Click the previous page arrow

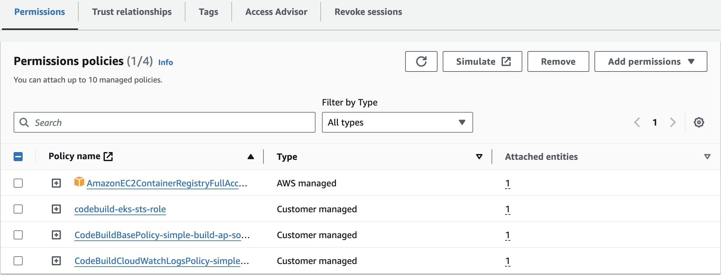(637, 122)
